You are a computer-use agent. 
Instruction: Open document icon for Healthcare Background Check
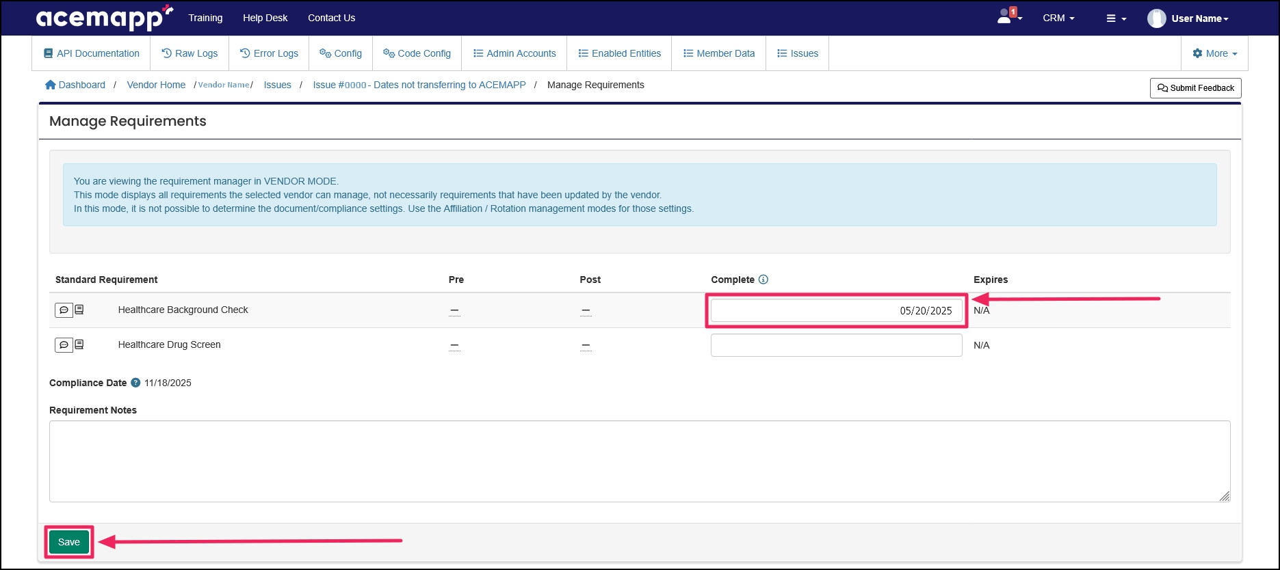point(79,310)
